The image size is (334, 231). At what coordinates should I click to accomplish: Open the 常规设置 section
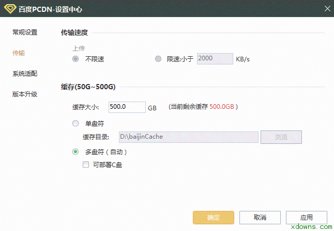pos(25,32)
